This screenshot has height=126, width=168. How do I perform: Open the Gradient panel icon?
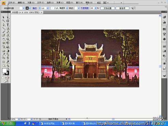coord(164,51)
